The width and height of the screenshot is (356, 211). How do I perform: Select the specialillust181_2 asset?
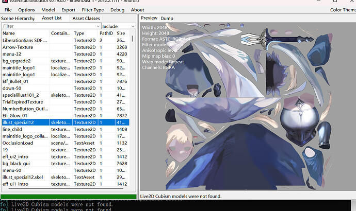click(x=66, y=95)
